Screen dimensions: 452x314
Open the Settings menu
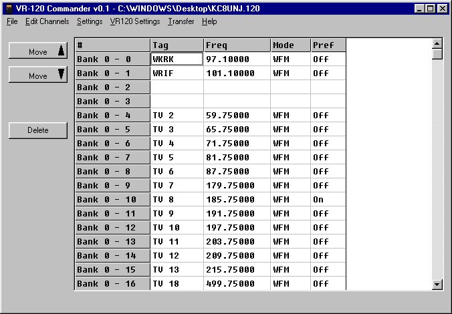(90, 21)
